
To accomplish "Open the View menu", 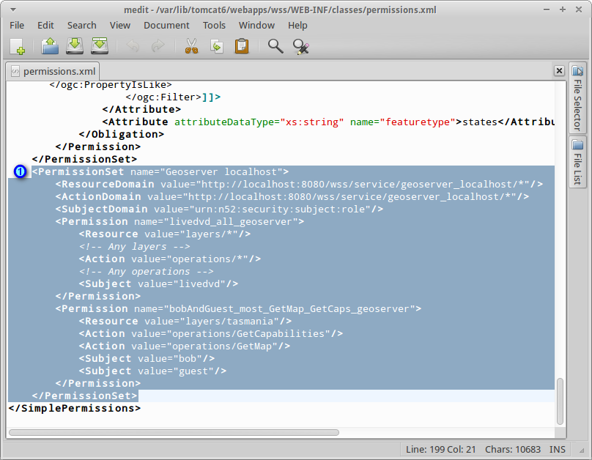I will [119, 26].
